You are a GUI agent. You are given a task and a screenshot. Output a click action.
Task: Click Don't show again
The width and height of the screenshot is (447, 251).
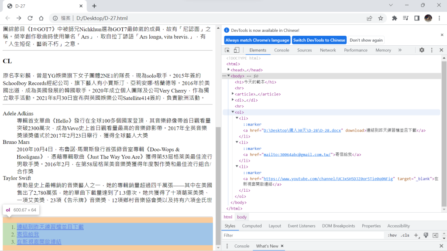point(366,40)
